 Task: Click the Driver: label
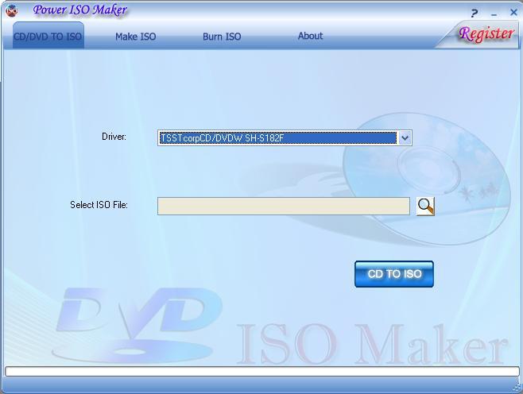[114, 137]
